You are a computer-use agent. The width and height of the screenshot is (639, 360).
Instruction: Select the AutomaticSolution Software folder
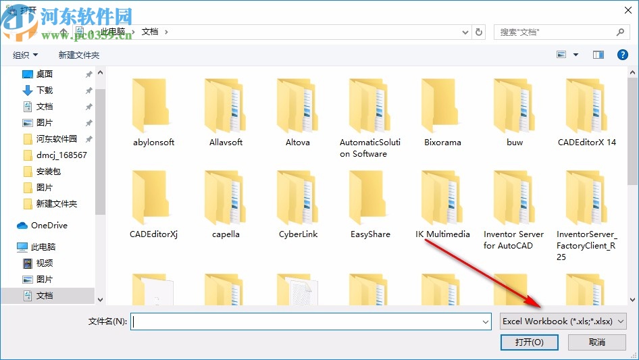370,118
